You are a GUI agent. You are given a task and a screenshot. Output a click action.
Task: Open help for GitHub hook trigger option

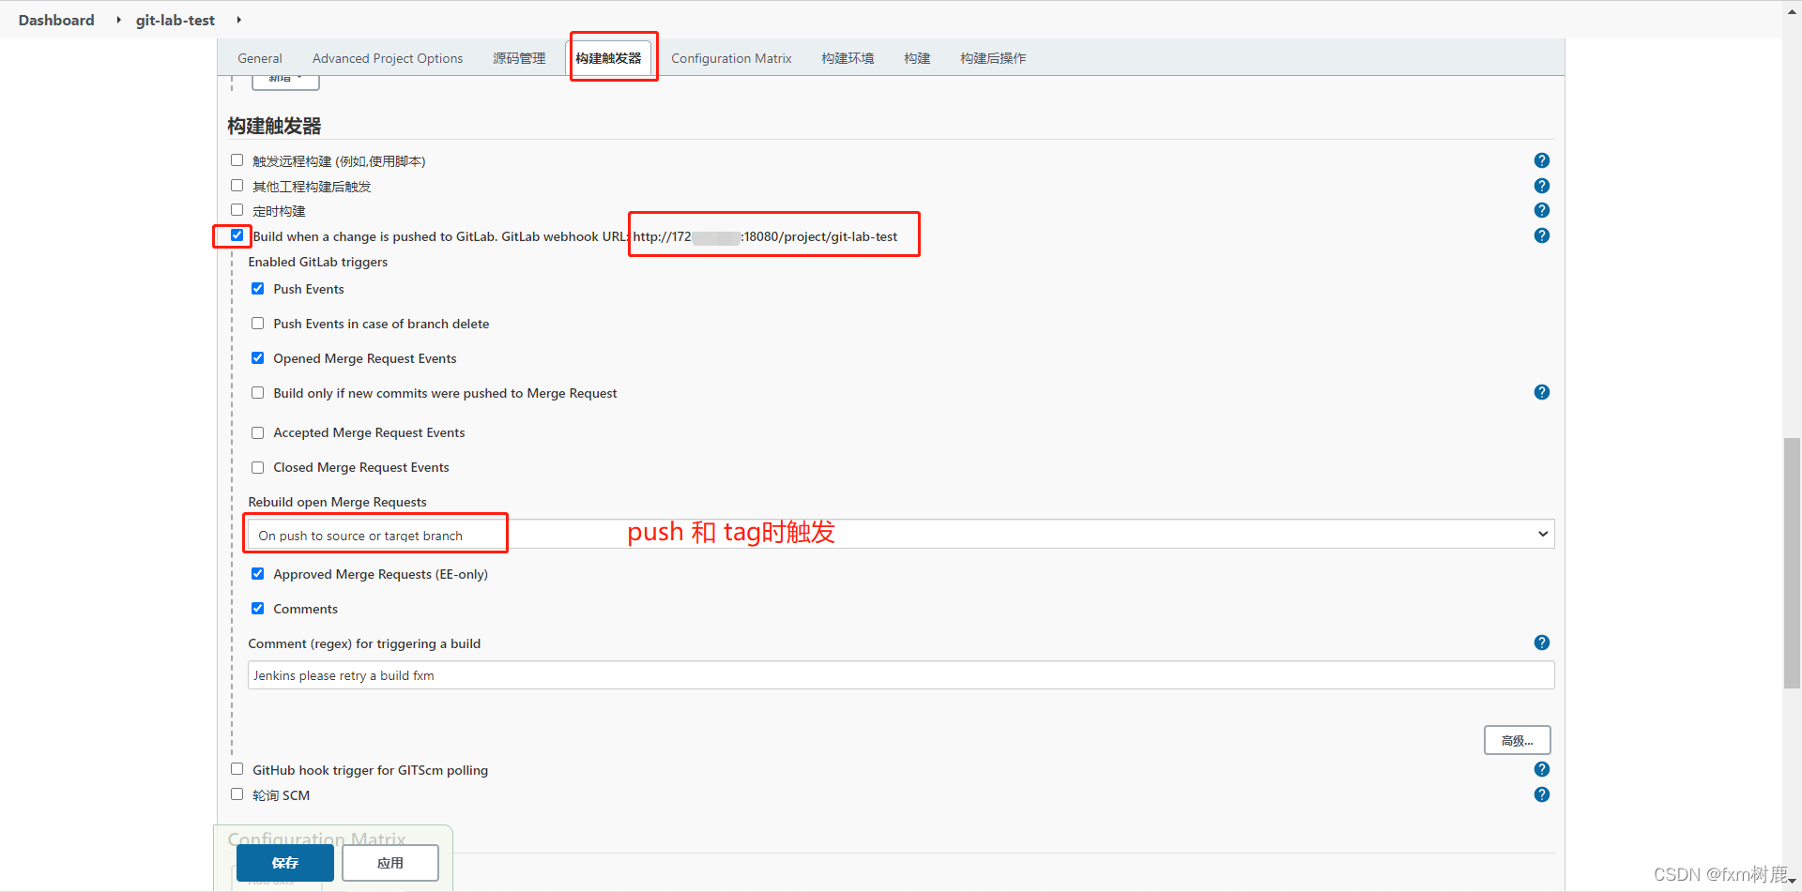pyautogui.click(x=1541, y=769)
